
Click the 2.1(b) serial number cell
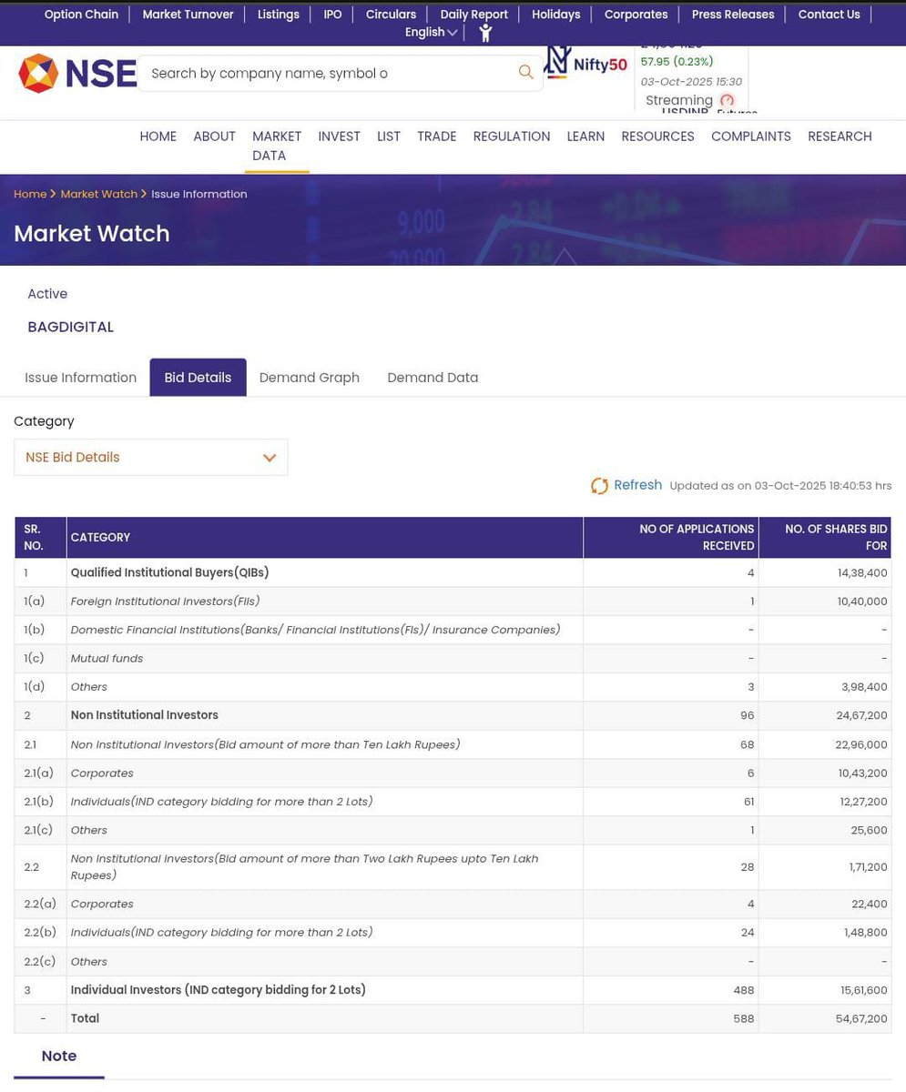click(x=39, y=802)
